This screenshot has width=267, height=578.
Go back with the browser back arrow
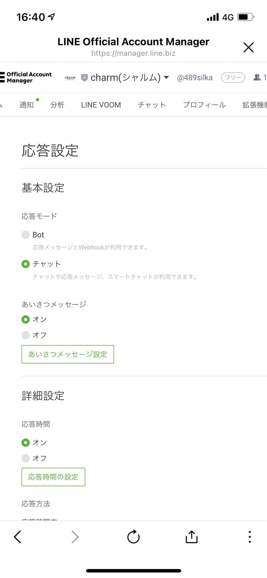coord(17,537)
